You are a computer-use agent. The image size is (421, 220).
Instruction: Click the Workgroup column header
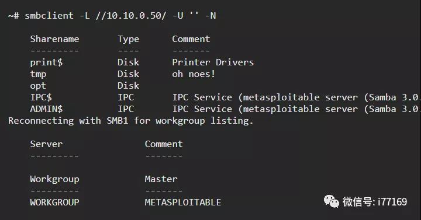point(54,180)
